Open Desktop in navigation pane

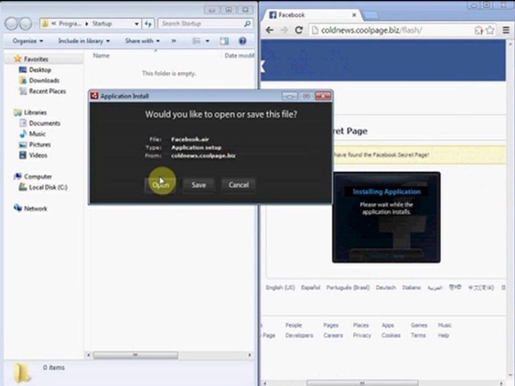40,70
